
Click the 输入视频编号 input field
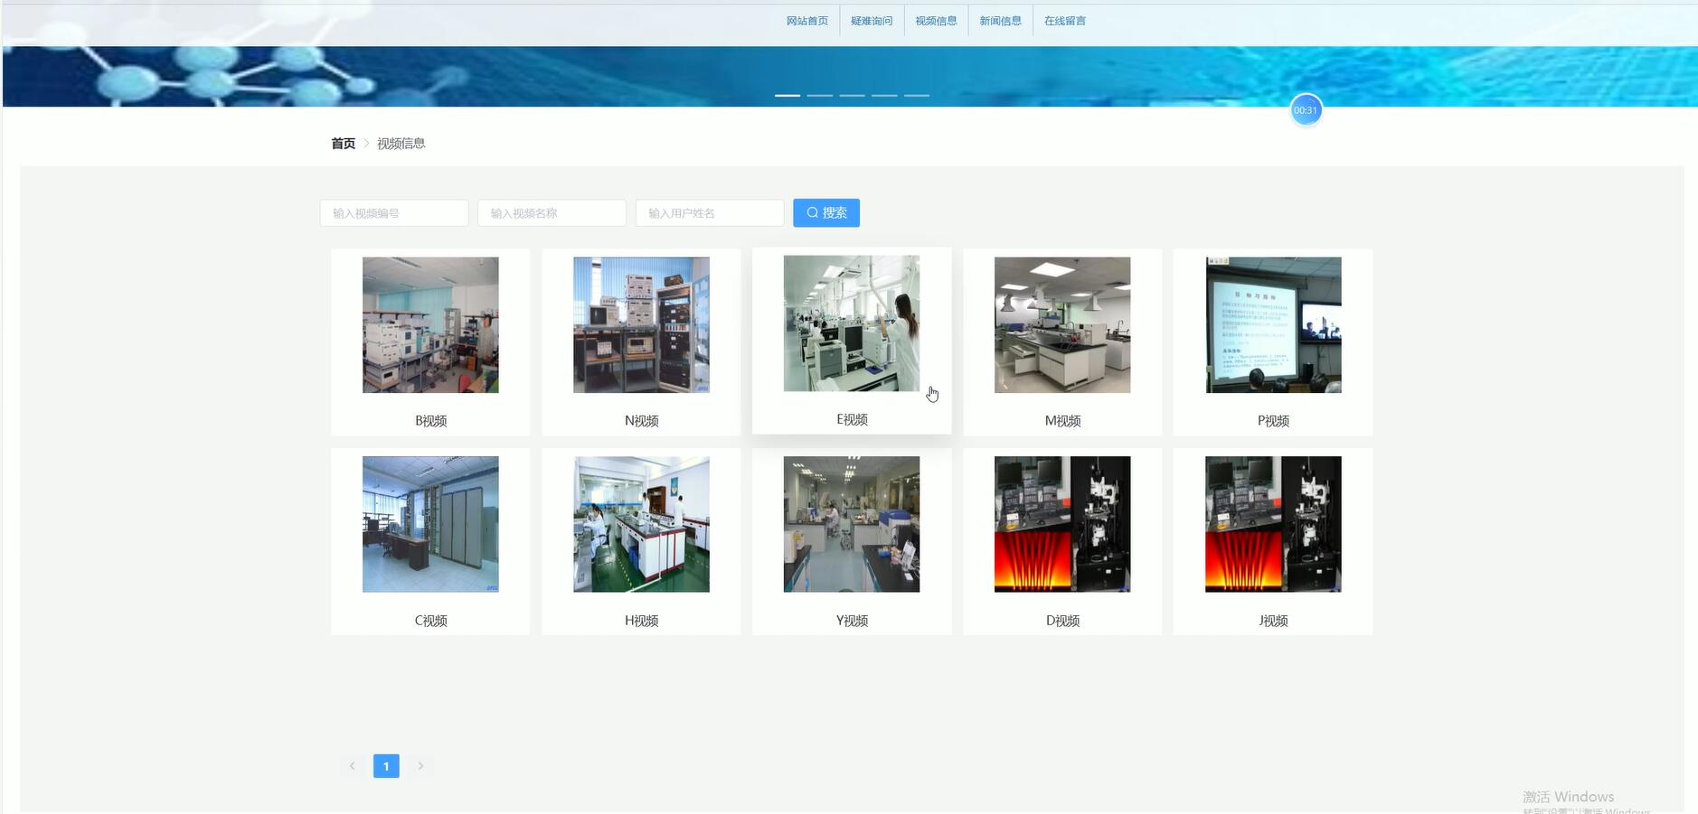(393, 213)
